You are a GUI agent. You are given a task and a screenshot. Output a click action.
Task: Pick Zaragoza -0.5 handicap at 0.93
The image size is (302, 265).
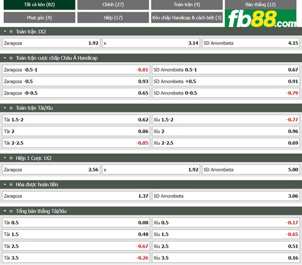(76, 82)
